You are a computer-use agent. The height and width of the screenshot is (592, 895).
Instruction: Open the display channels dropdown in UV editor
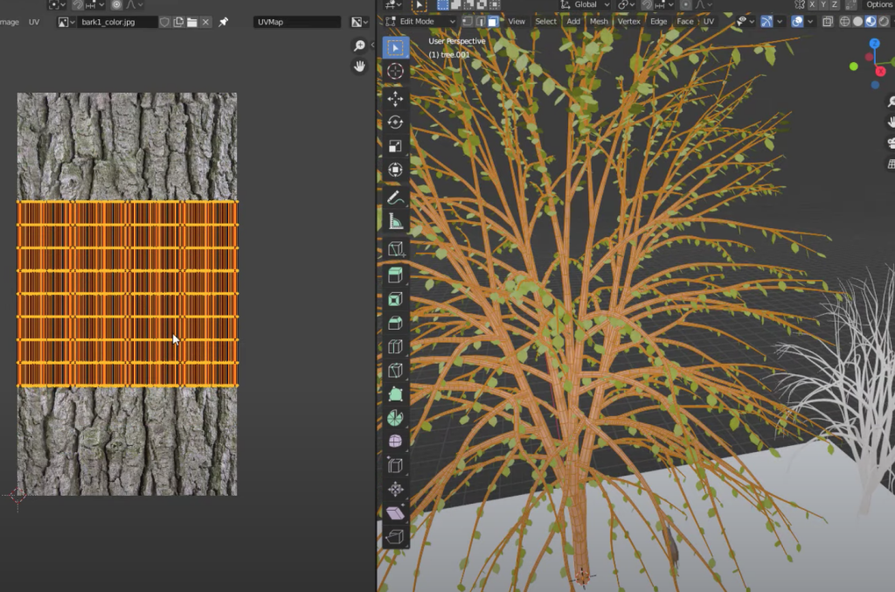(x=359, y=22)
